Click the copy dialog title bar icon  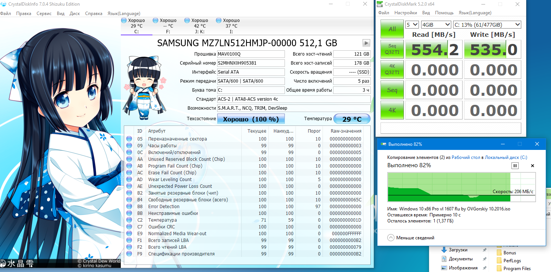[x=384, y=144]
